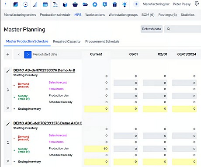Viewport: 201px width, 167px height.
Task: Collapse the DEMO ABC product section
Action: [8, 124]
